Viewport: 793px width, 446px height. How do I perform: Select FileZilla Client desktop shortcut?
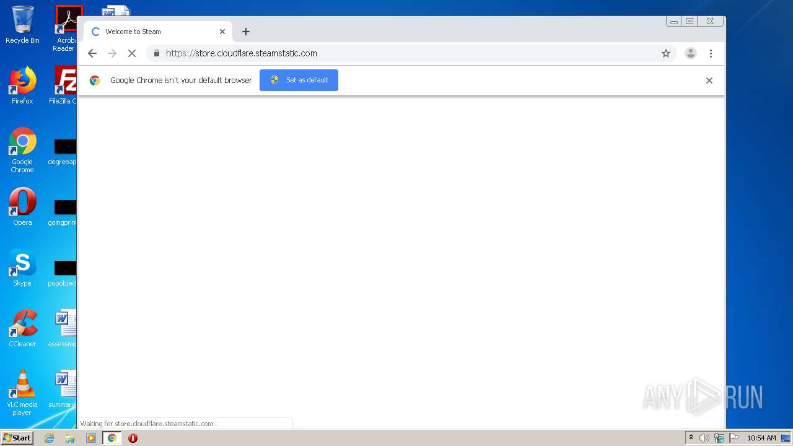click(x=64, y=85)
